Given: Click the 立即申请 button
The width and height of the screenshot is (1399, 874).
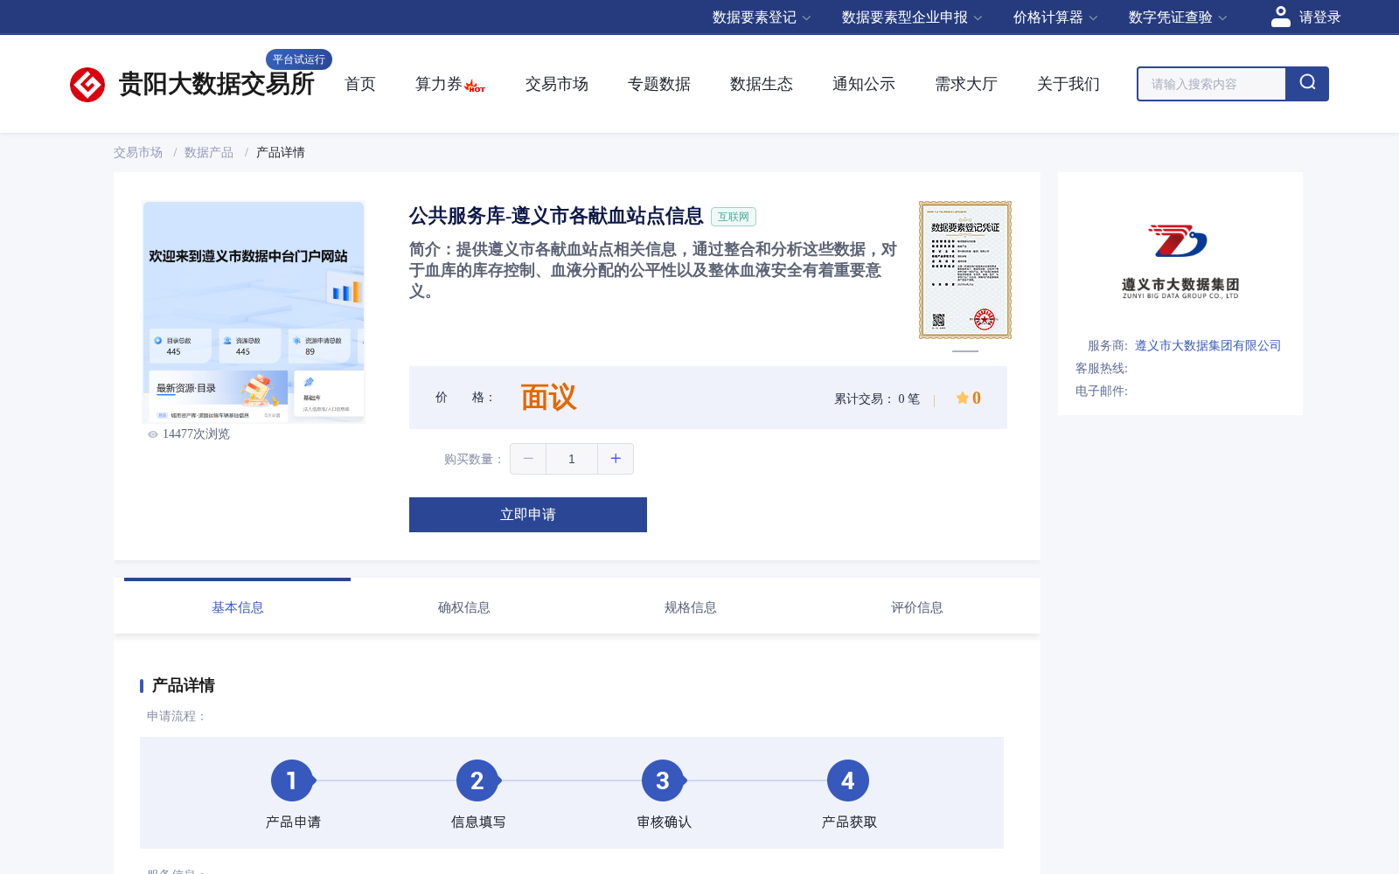Looking at the screenshot, I should click(x=528, y=515).
